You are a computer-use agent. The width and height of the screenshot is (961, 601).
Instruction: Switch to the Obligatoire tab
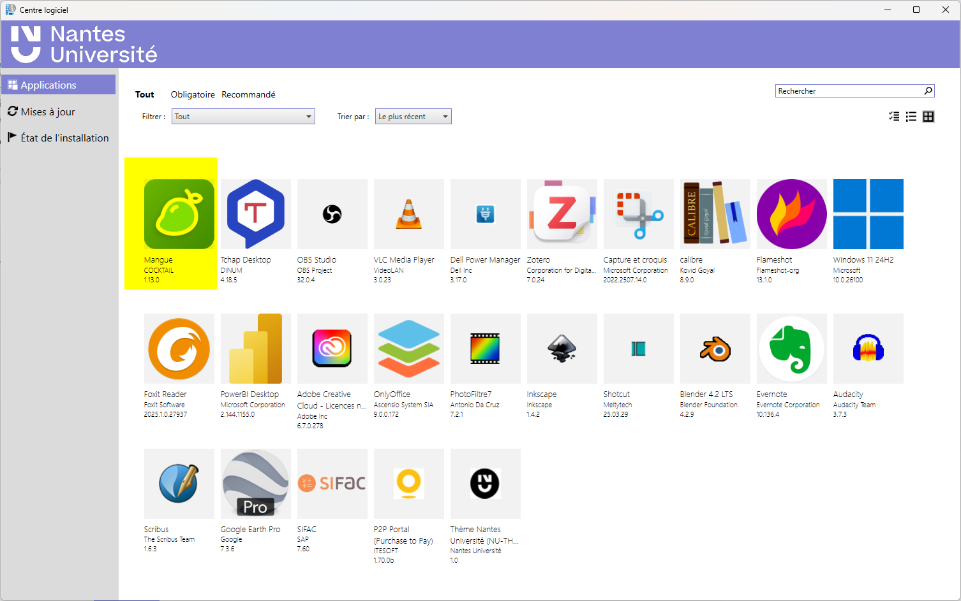click(193, 94)
